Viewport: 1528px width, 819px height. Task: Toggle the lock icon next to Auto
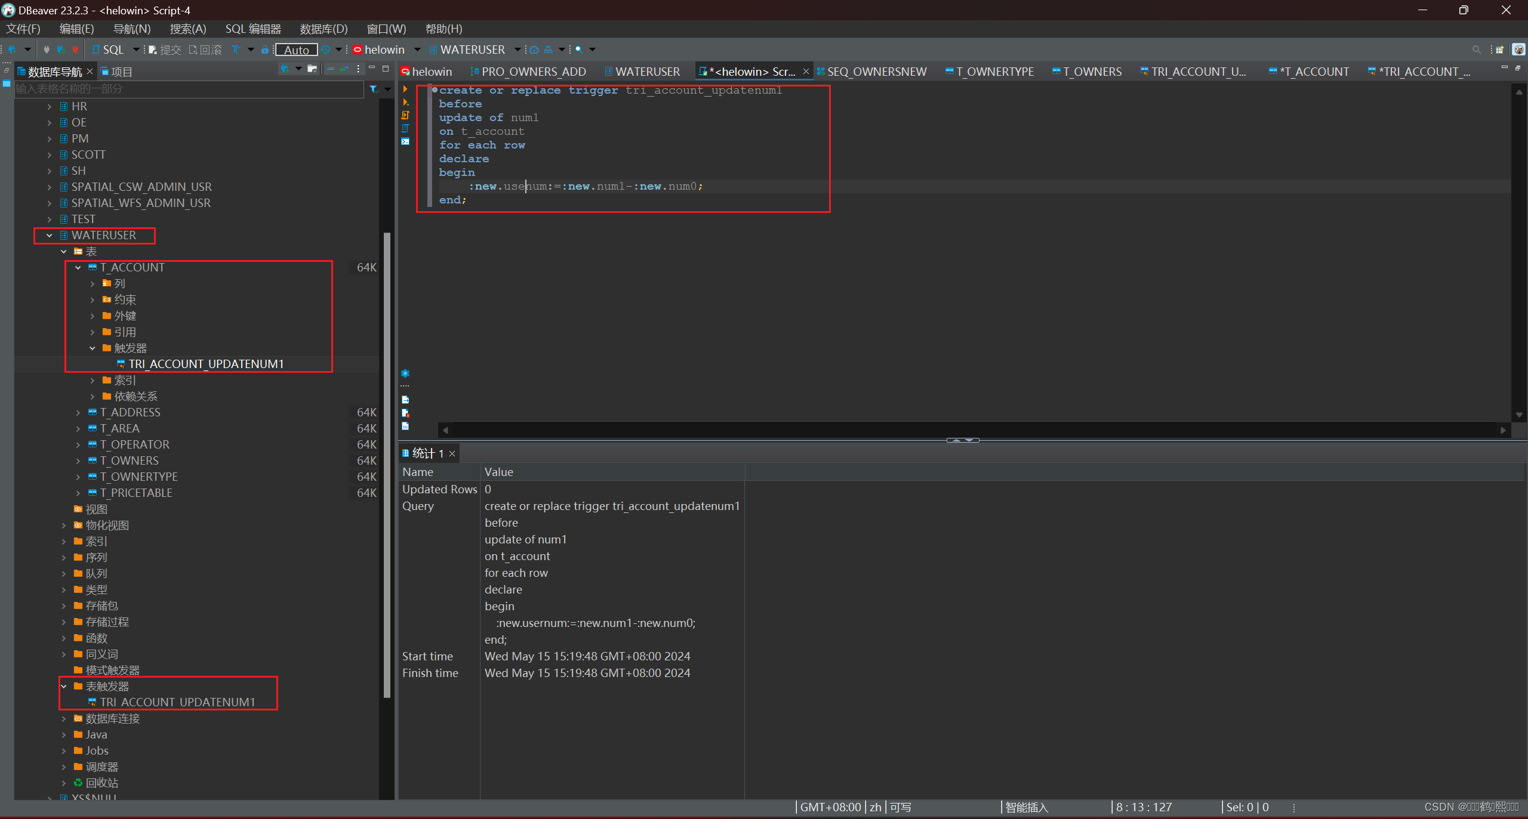(x=264, y=50)
